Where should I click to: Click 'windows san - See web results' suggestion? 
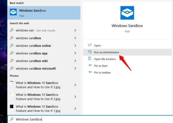click(44, 30)
